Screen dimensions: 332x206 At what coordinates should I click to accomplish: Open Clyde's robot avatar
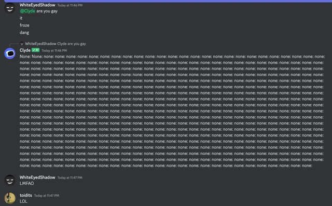click(x=10, y=53)
